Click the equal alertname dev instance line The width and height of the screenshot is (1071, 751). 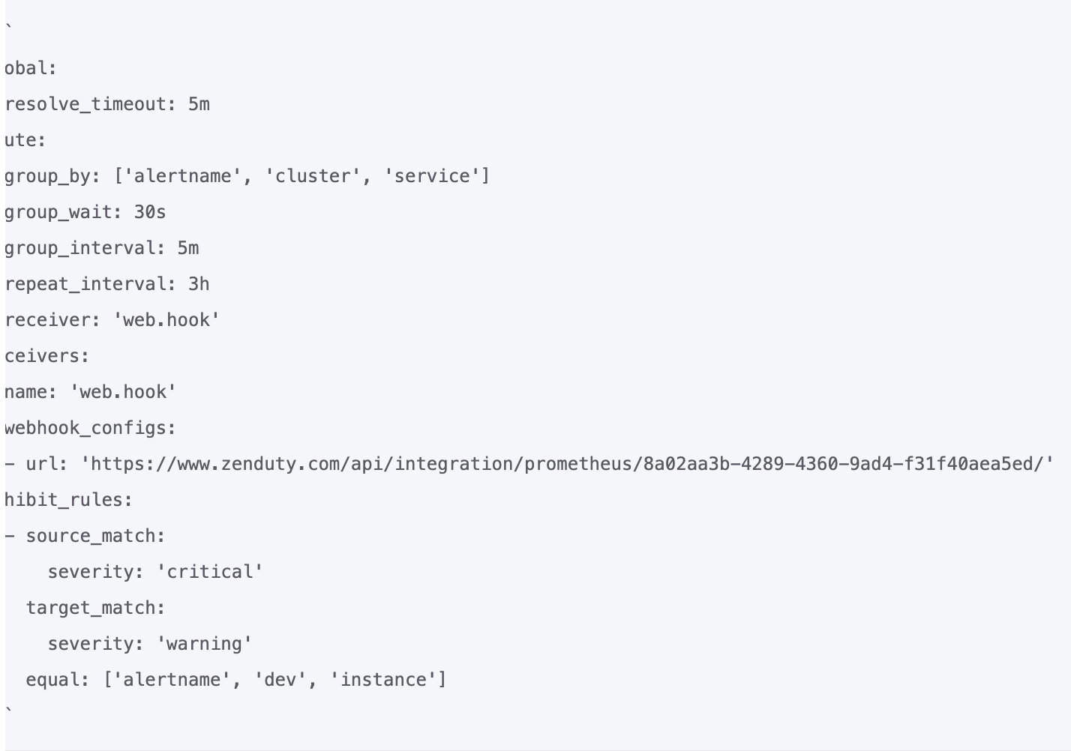point(236,680)
